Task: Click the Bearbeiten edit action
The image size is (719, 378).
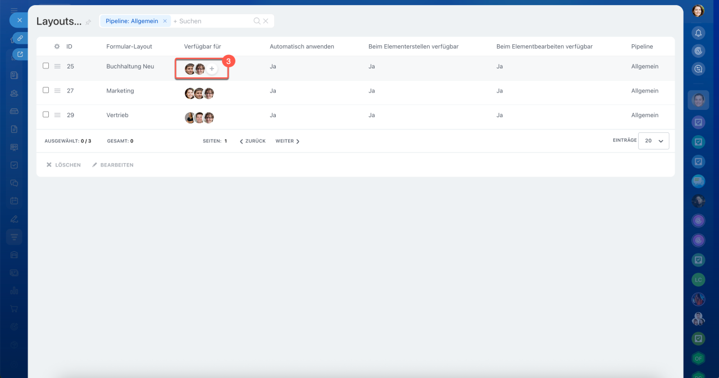Action: click(x=113, y=165)
